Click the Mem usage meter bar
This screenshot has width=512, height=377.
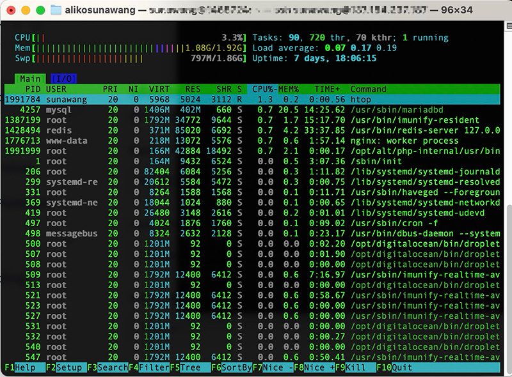pos(131,48)
